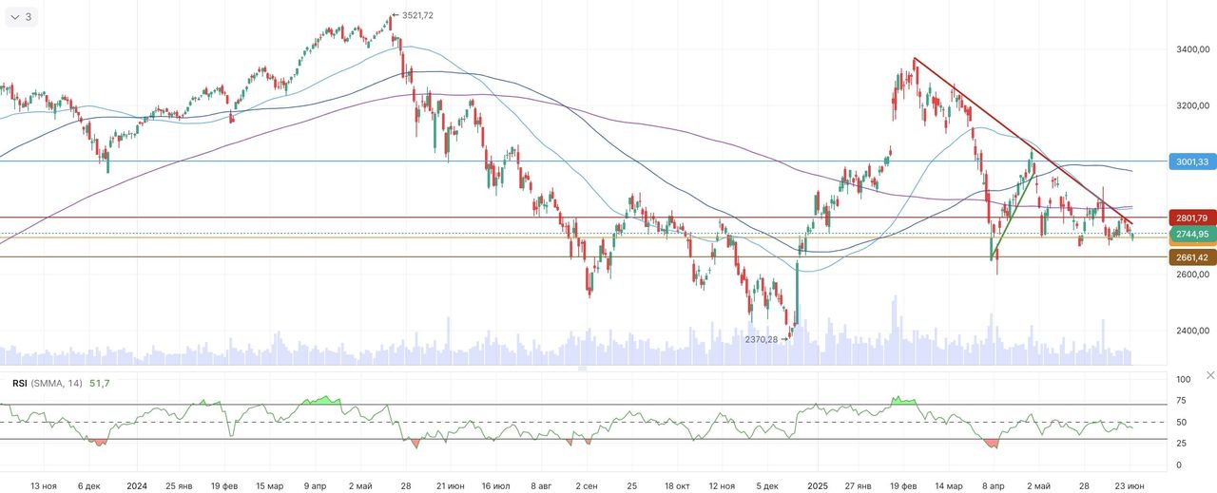The width and height of the screenshot is (1217, 493).
Task: Select the red descending trendline from February high
Action: [x=1023, y=141]
